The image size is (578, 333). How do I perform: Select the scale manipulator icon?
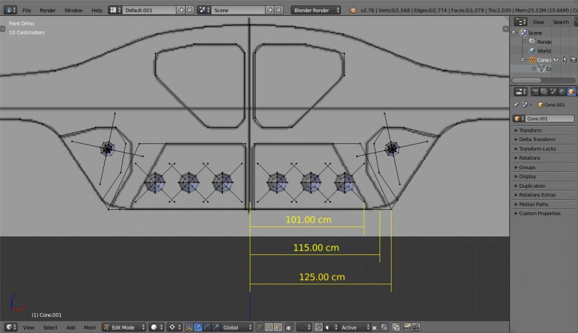pyautogui.click(x=216, y=327)
